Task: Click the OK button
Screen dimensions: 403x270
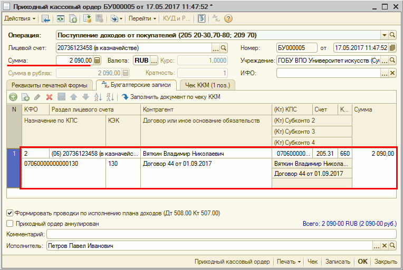Action: tap(363, 262)
